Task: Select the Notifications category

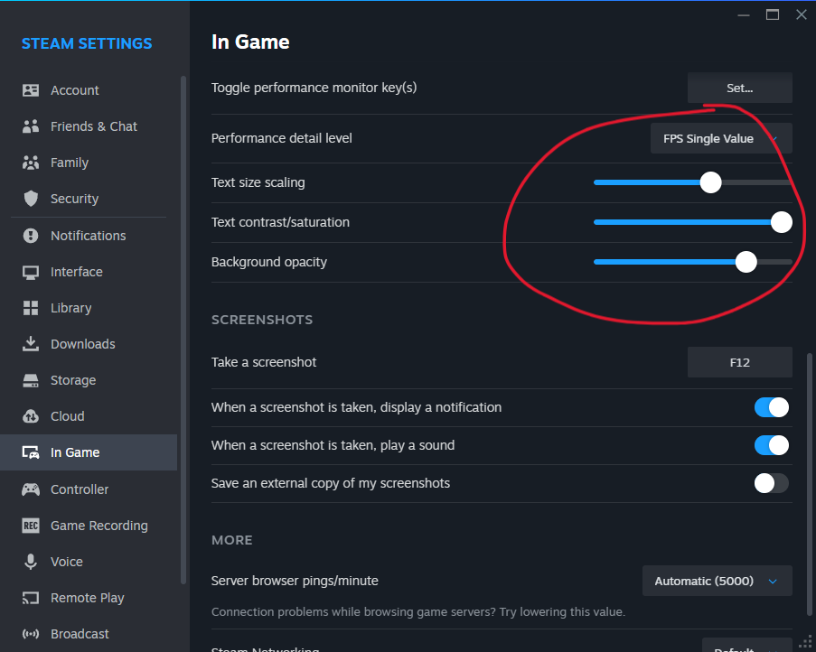Action: [89, 236]
